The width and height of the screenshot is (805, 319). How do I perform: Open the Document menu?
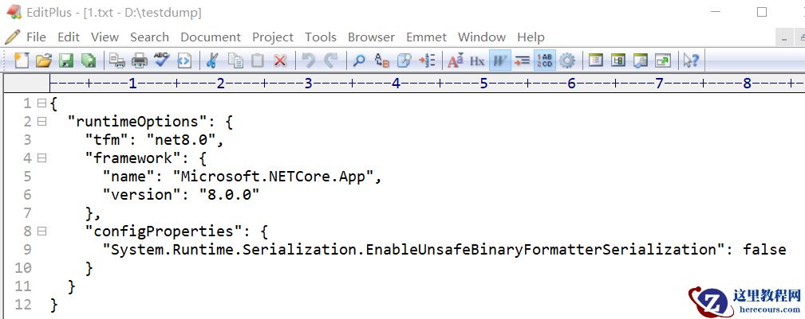[211, 37]
